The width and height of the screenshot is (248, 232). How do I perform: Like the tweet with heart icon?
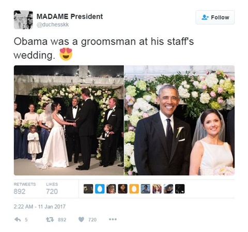(x=81, y=220)
